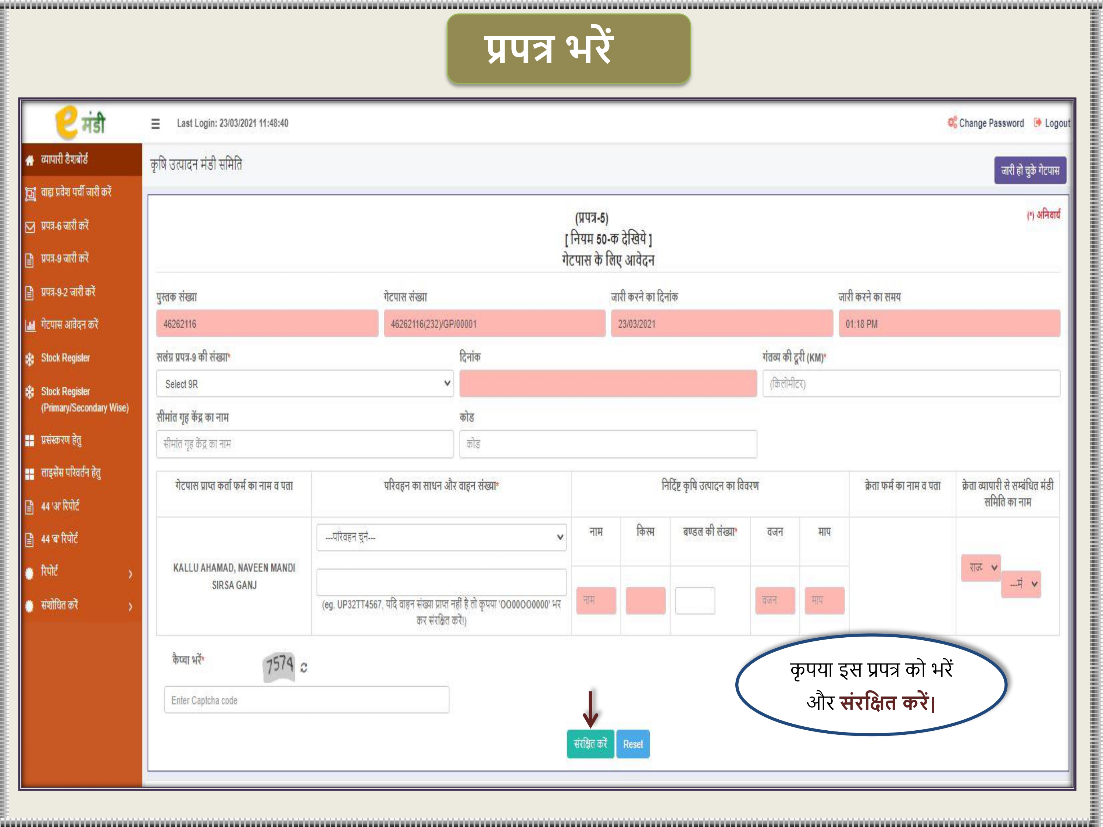Click the grid icon beside लाइसेंस परिवर्तन हेतु
Image resolution: width=1103 pixels, height=827 pixels.
(30, 473)
